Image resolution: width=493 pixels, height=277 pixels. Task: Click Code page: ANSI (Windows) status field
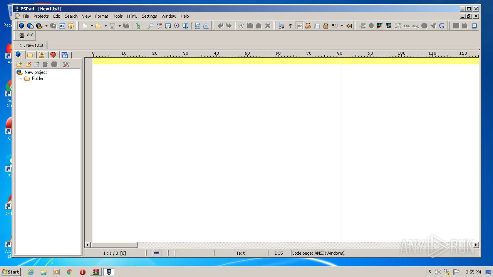(385, 253)
